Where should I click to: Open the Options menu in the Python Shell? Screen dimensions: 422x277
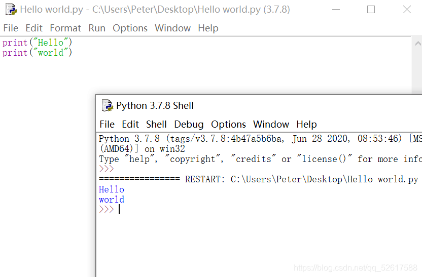[x=228, y=124]
